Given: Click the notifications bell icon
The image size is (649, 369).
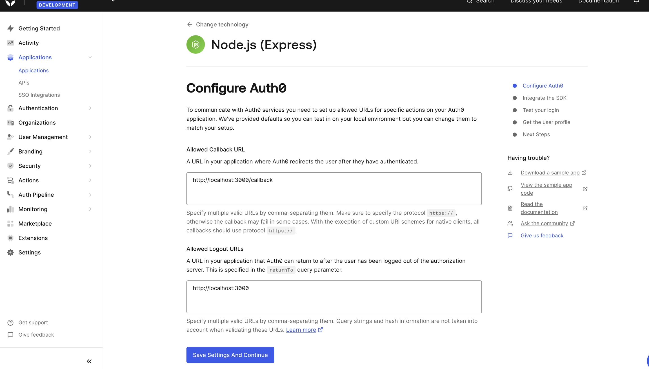Looking at the screenshot, I should (636, 2).
